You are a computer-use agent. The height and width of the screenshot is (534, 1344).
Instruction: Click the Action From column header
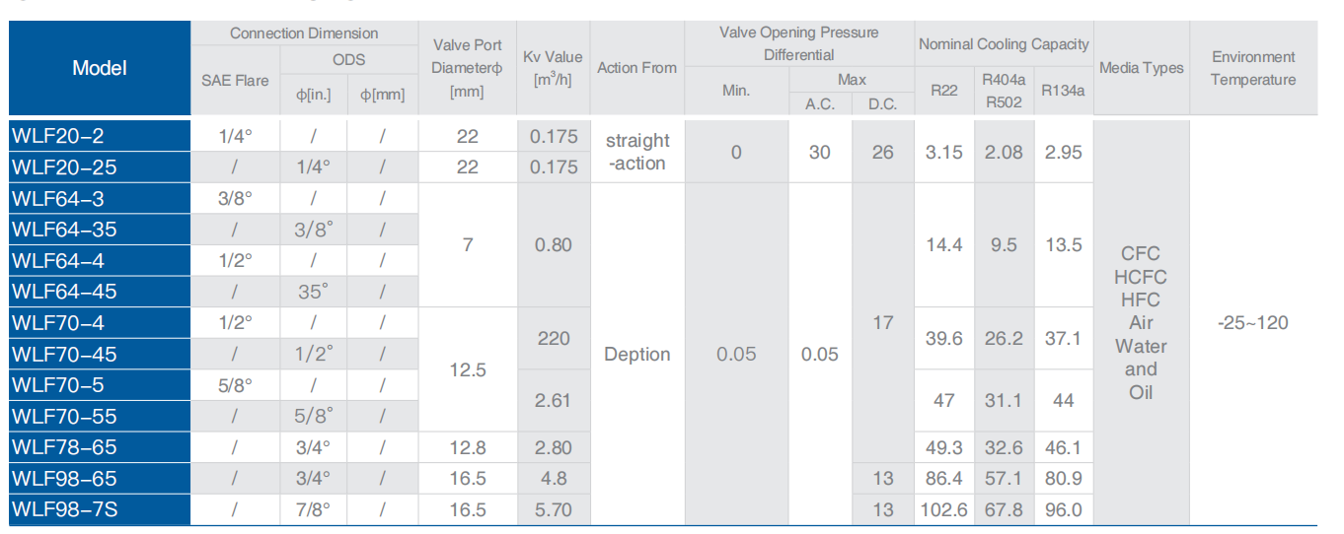(x=636, y=68)
